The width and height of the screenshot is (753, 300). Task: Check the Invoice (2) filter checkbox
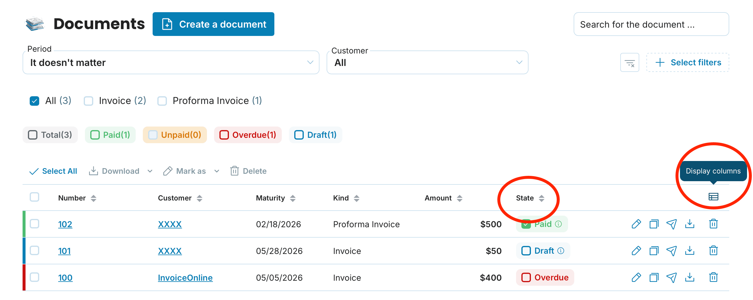tap(88, 101)
